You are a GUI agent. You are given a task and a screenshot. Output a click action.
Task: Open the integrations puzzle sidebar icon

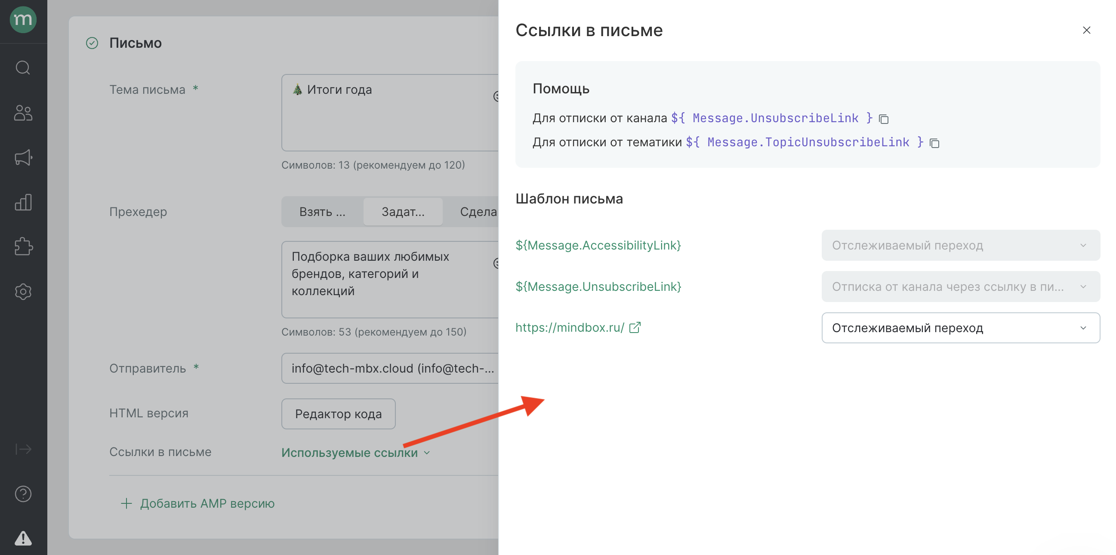click(23, 247)
